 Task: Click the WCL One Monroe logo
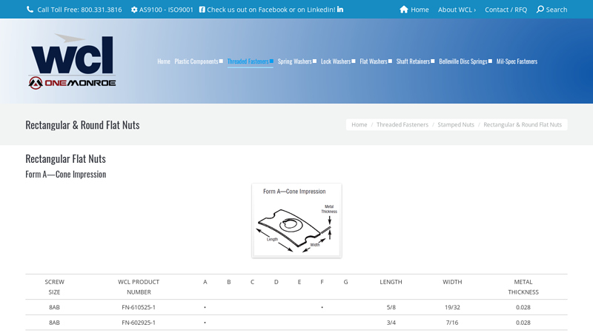72,61
